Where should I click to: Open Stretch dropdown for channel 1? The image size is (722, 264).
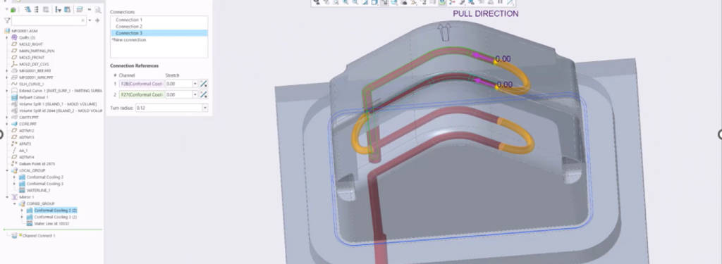195,84
